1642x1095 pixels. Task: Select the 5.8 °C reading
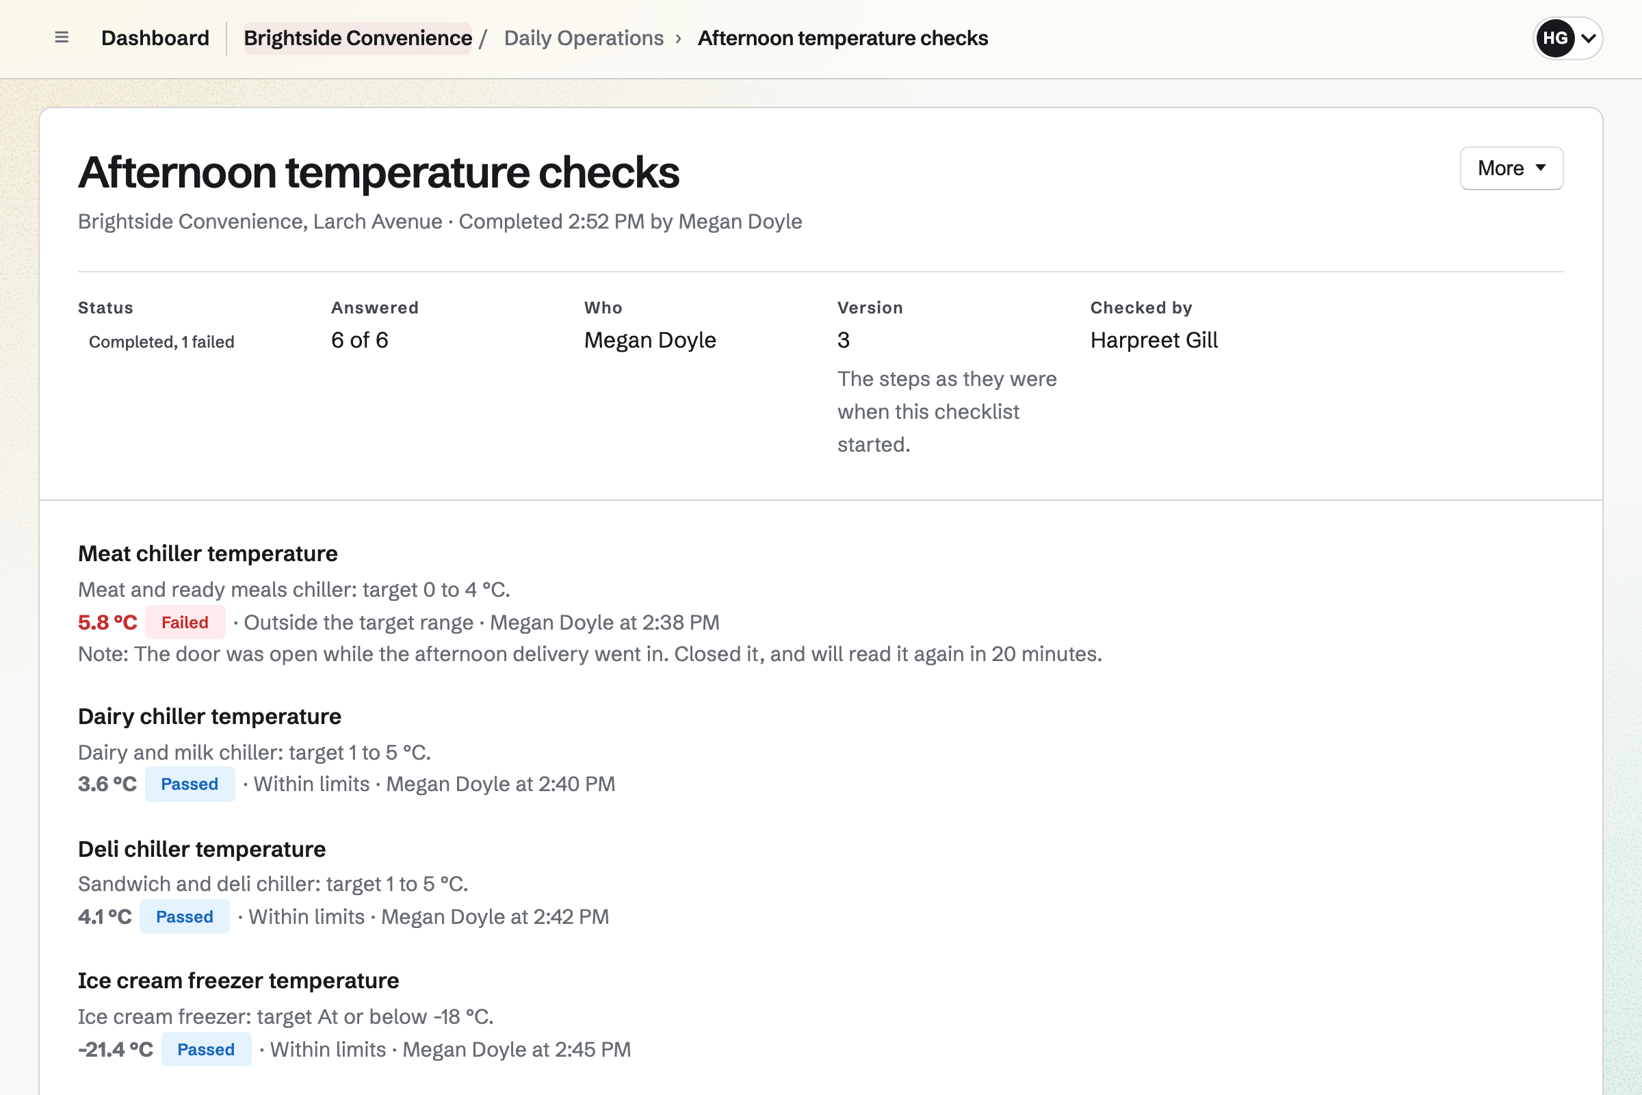pyautogui.click(x=107, y=622)
